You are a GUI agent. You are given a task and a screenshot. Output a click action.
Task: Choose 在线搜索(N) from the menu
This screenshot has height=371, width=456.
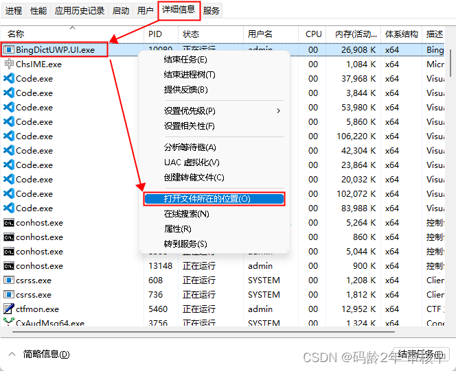[x=186, y=214]
